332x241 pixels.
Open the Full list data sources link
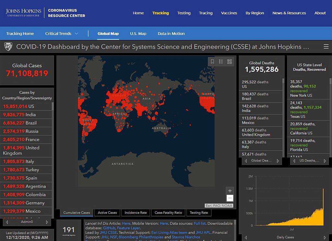click(200, 223)
